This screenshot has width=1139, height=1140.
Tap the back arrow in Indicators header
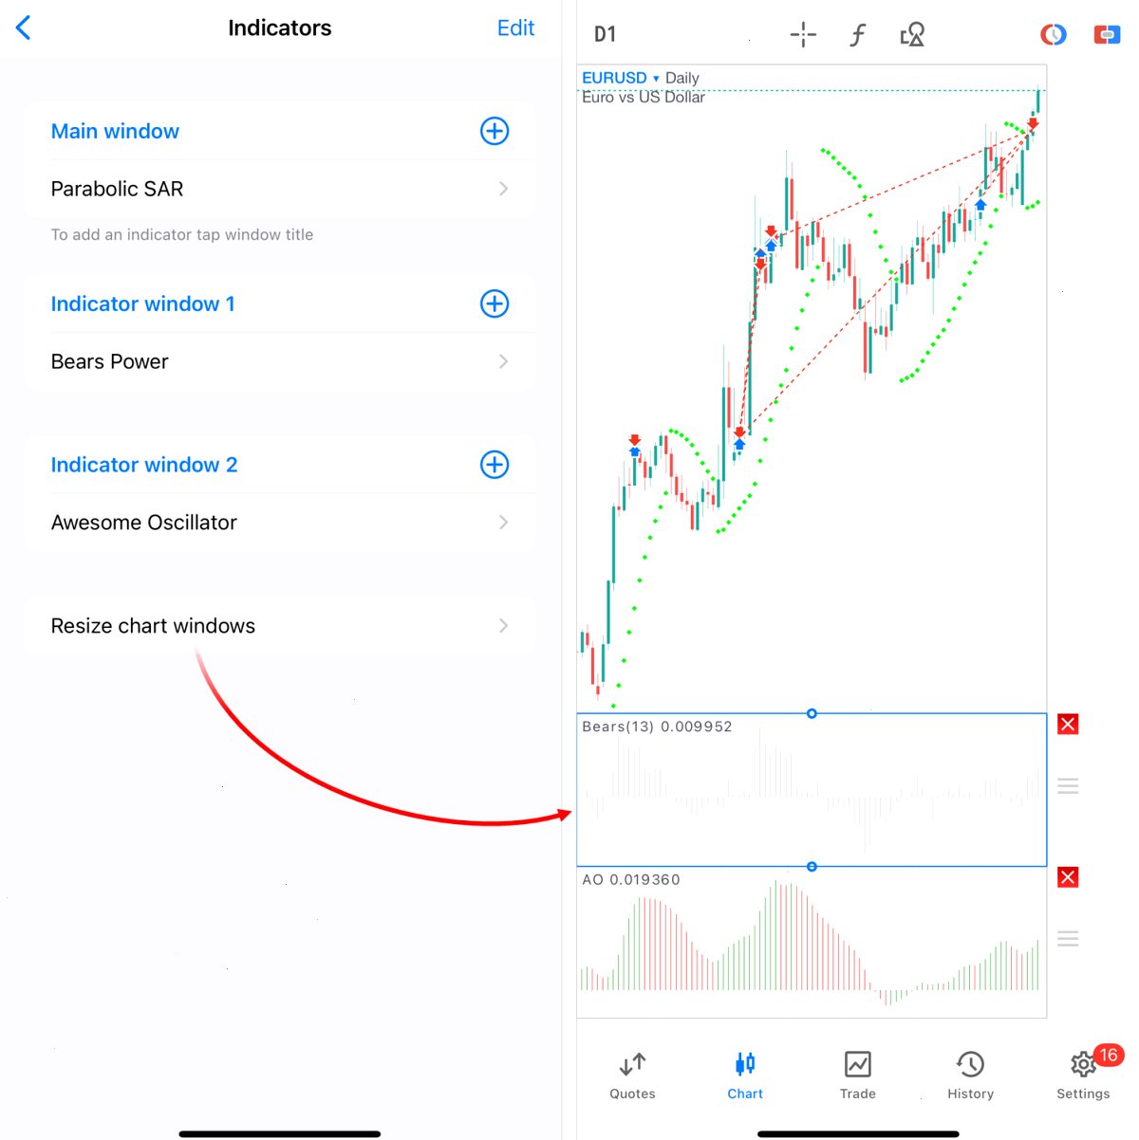click(x=24, y=28)
